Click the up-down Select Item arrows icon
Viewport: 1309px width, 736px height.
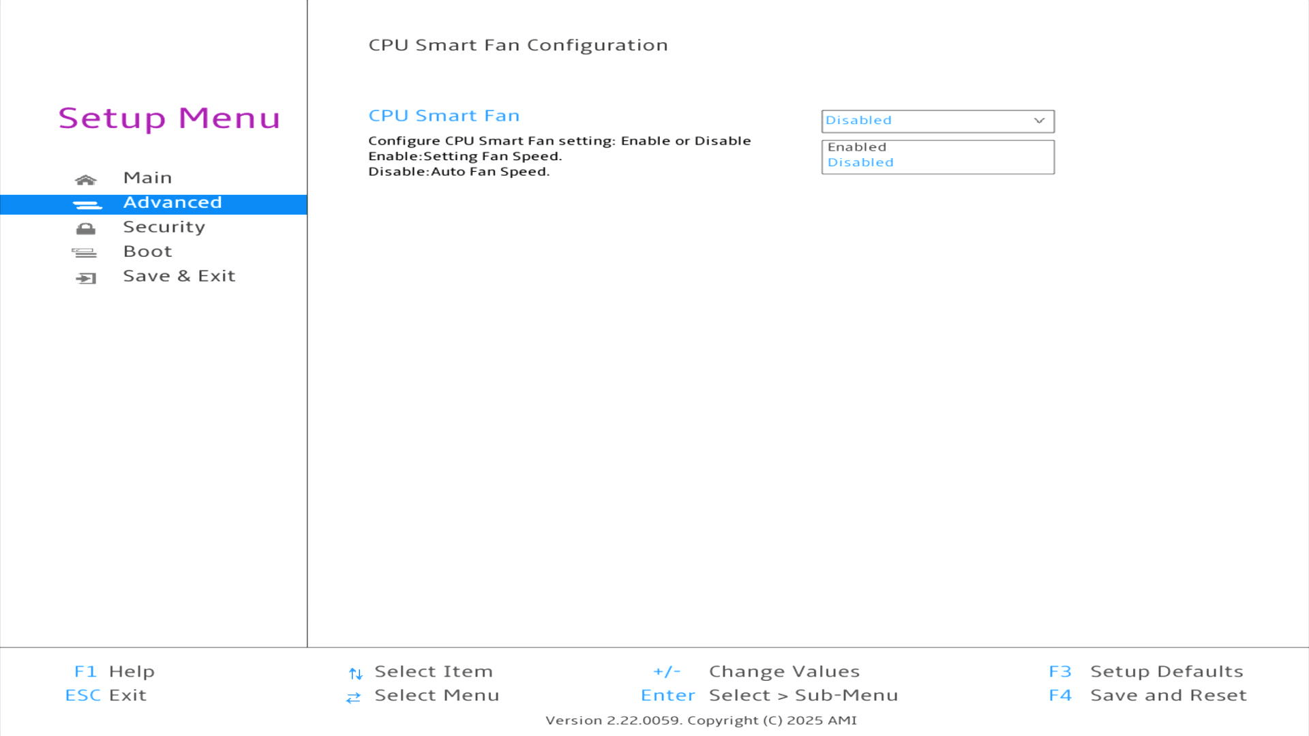click(355, 674)
